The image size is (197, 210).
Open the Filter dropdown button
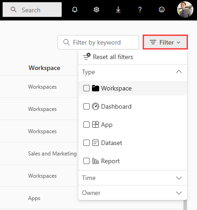coord(165,42)
